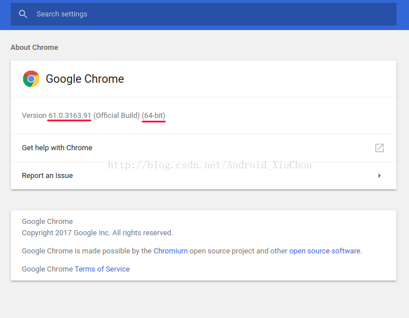Click the small Google Chrome text above the copyright line
The width and height of the screenshot is (409, 318).
[47, 221]
